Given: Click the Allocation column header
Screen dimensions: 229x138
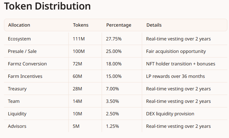Looking at the screenshot, I should [19, 25].
